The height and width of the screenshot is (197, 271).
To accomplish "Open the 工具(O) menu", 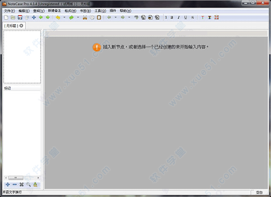I will point(100,11).
